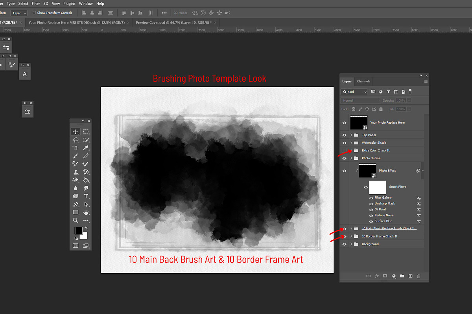
Task: Show the Extra Color Chack It group
Action: click(x=345, y=150)
